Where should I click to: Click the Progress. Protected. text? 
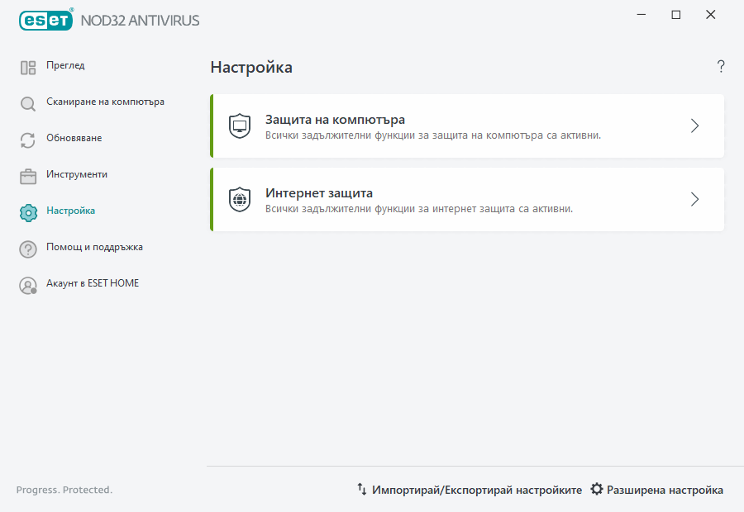[64, 489]
